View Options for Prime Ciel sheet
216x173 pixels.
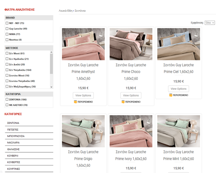tap(179, 89)
